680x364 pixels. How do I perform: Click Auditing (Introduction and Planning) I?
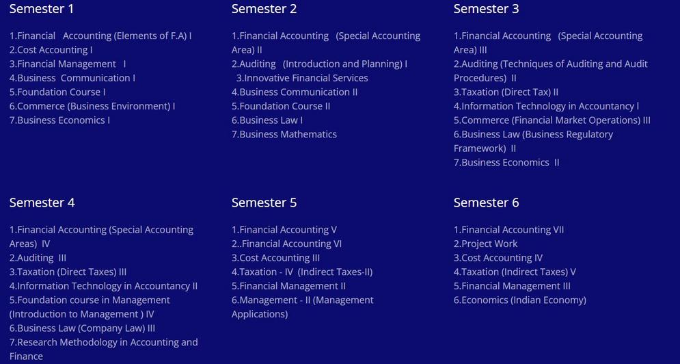319,64
